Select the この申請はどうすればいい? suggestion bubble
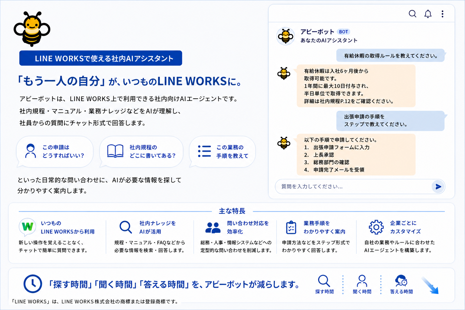The height and width of the screenshot is (310, 465). pos(55,151)
